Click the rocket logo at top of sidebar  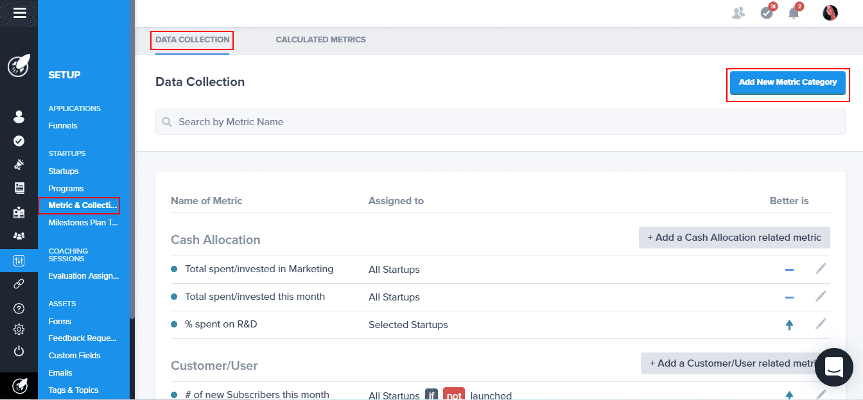[x=19, y=66]
